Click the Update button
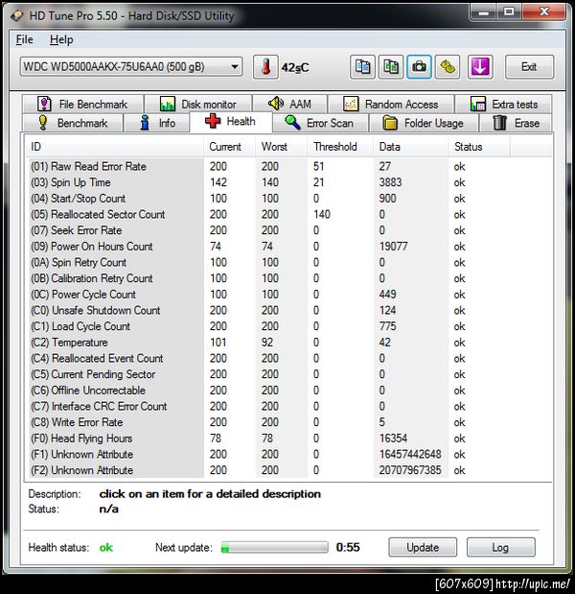 pyautogui.click(x=423, y=547)
